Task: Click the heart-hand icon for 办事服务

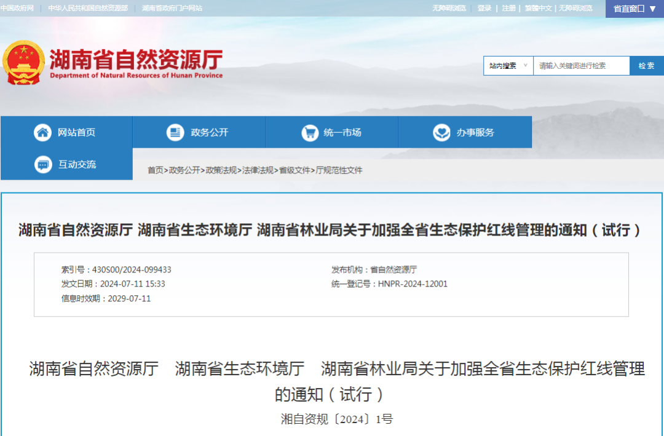Action: click(441, 132)
